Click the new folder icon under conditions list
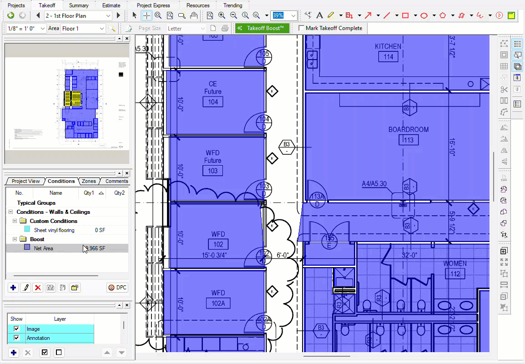 (x=75, y=288)
